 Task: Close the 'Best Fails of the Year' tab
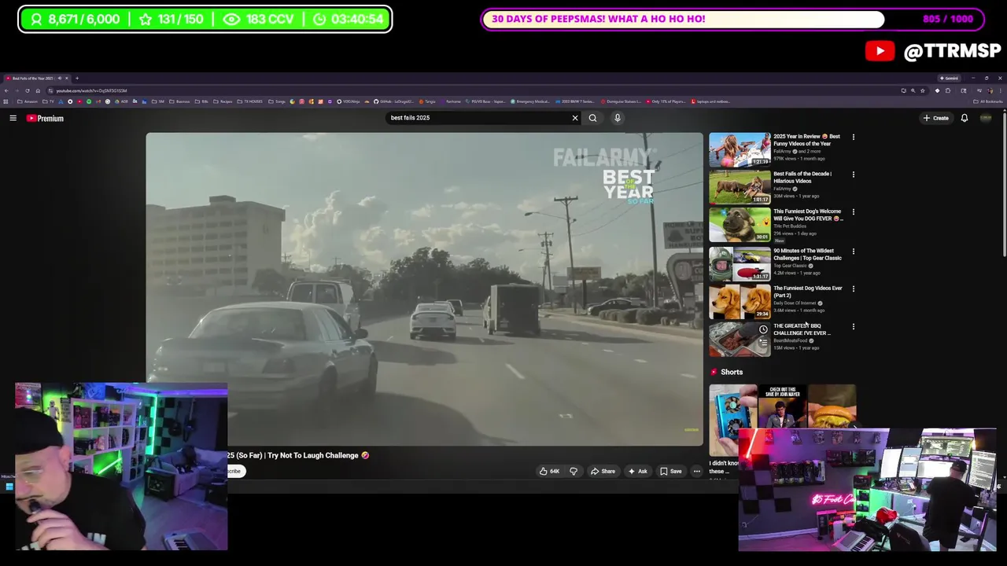pos(67,79)
